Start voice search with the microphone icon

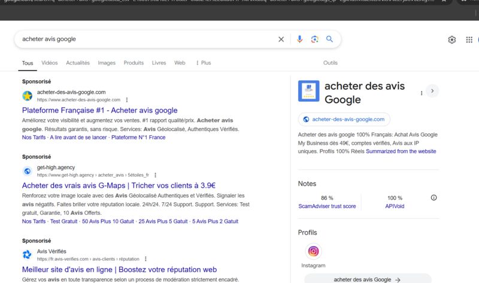[300, 39]
